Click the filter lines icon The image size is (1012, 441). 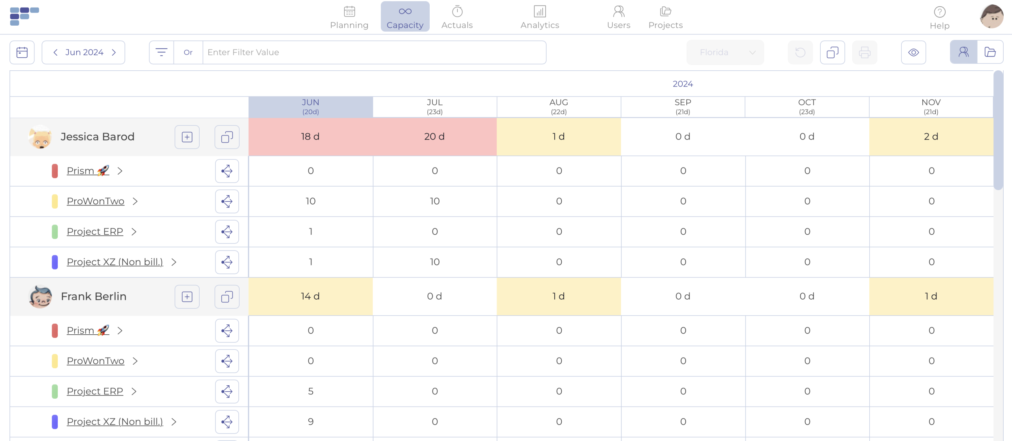pyautogui.click(x=161, y=52)
